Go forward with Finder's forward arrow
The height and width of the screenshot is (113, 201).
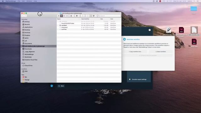click(25, 16)
